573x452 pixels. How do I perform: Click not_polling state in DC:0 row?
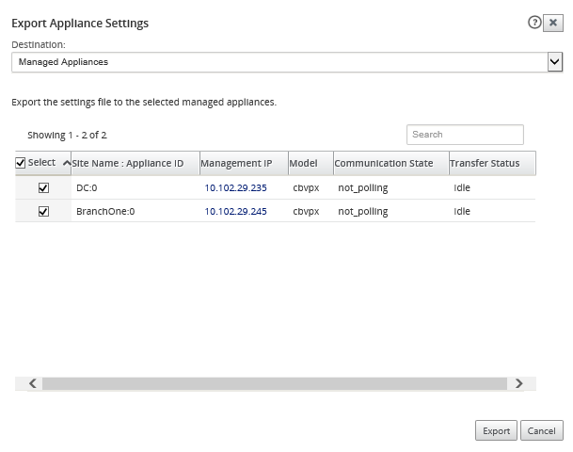(x=363, y=188)
